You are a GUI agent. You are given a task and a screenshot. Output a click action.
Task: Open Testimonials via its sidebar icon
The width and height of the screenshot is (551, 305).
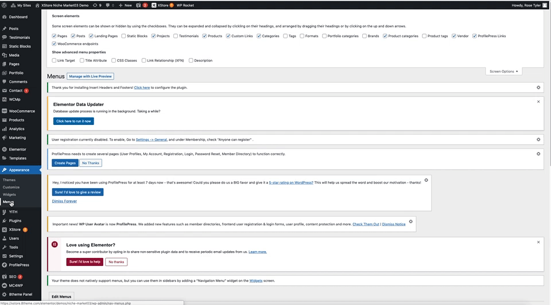pyautogui.click(x=4, y=37)
